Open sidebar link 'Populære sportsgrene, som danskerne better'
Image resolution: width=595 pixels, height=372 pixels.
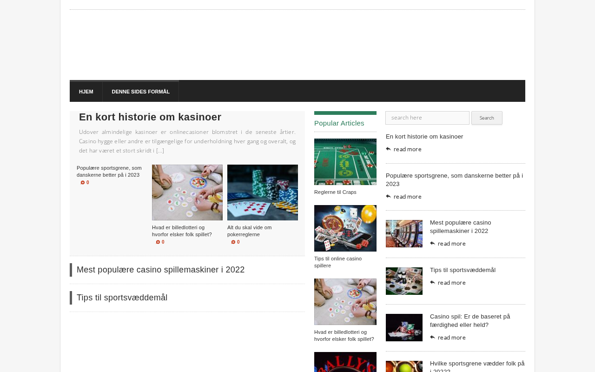[455, 179]
